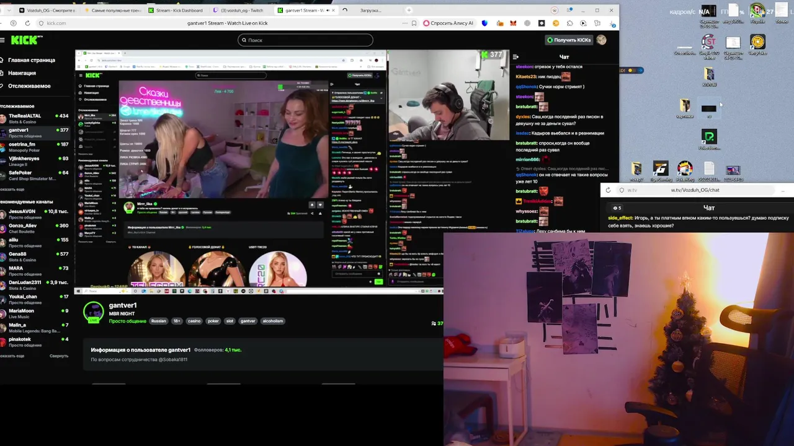Open MARA recommended channel
This screenshot has width=794, height=446.
[35, 271]
